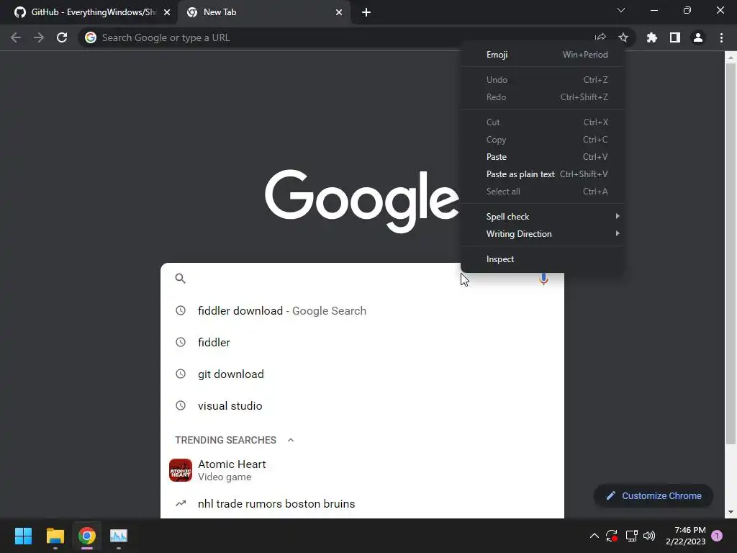The width and height of the screenshot is (737, 553).
Task: Click Inspect in the context menu
Action: click(x=543, y=259)
